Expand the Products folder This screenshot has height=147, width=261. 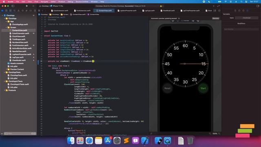[x=4, y=90]
